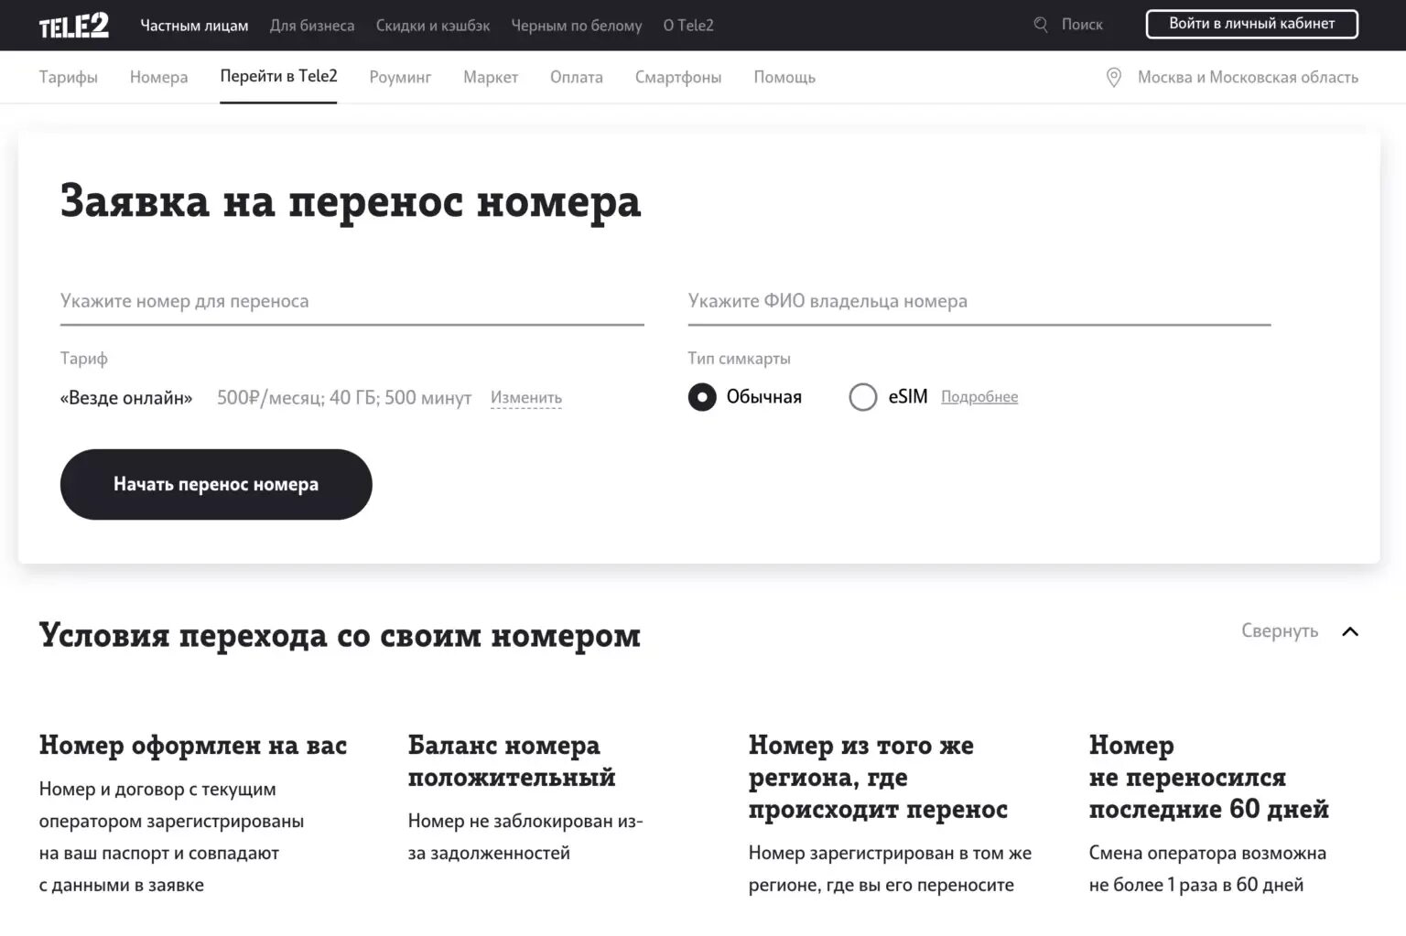Click the «Везде онлайн» tariff name
This screenshot has height=936, width=1406.
pyautogui.click(x=126, y=398)
